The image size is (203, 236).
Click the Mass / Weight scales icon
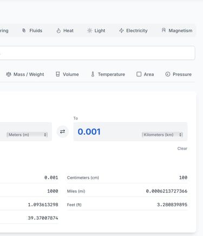point(9,74)
